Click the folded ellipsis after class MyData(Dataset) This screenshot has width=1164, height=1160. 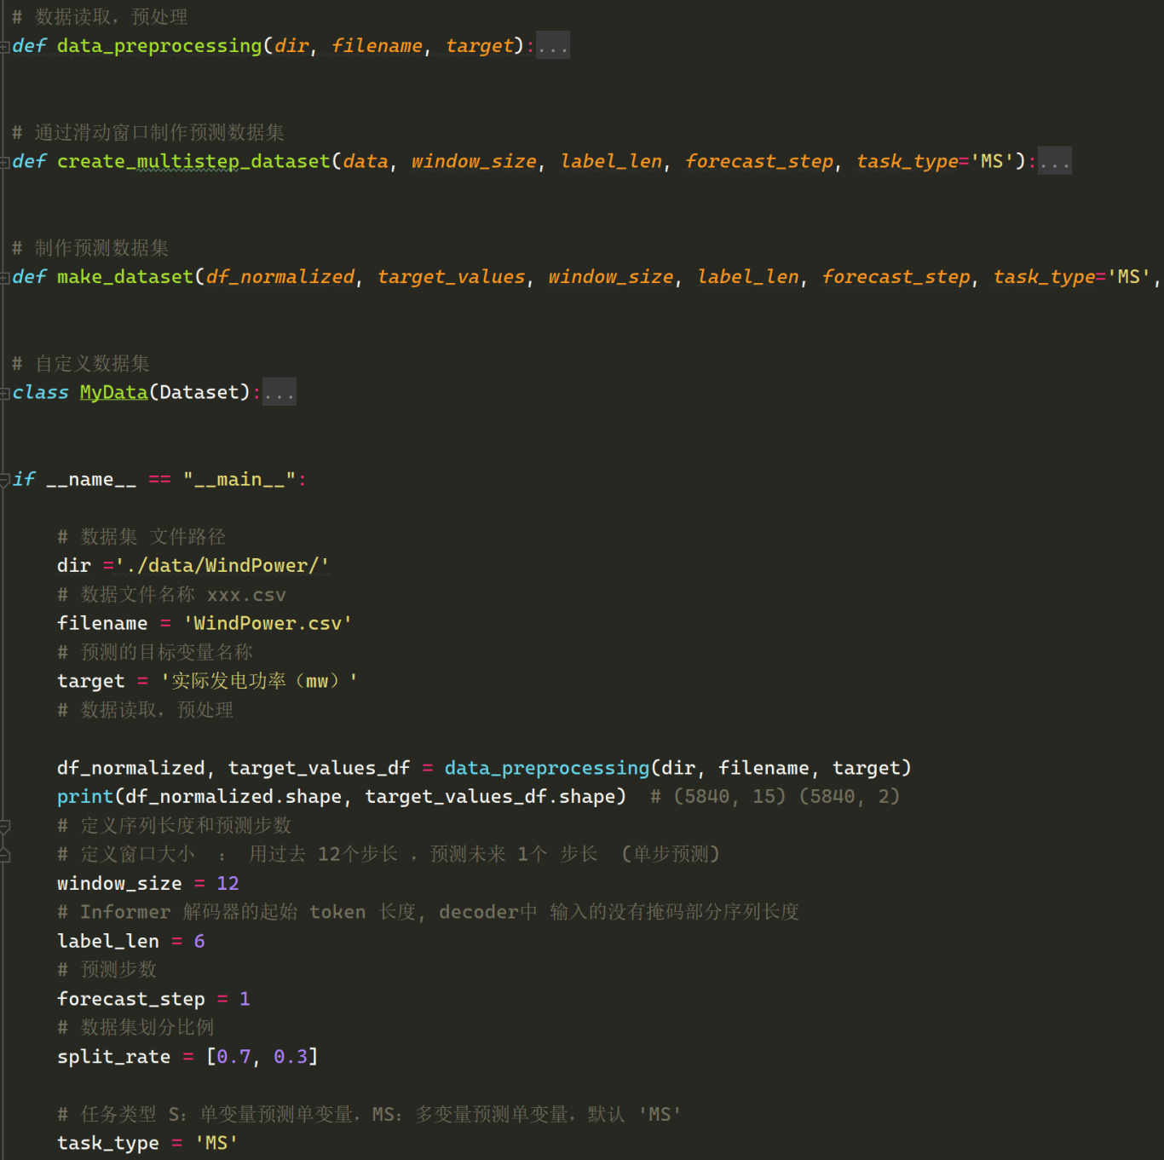279,393
